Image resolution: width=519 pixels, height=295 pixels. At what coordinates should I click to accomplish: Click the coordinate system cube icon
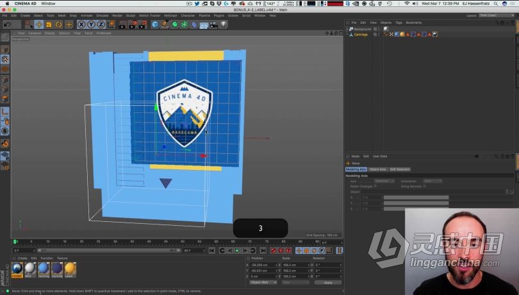pos(111,24)
